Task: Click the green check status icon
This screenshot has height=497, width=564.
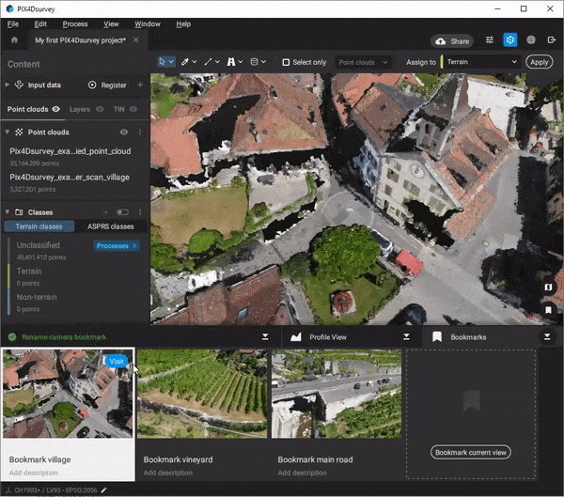Action: tap(12, 337)
